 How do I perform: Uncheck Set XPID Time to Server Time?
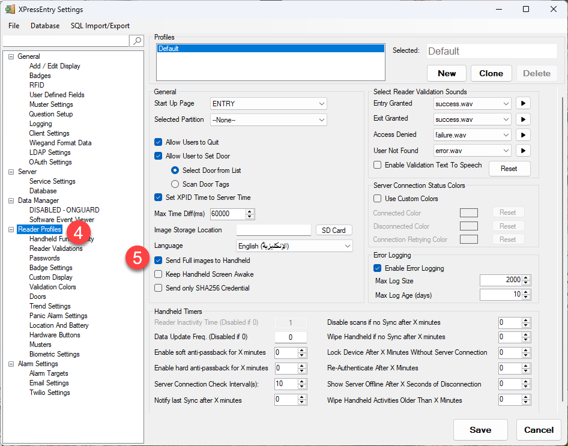coord(159,197)
